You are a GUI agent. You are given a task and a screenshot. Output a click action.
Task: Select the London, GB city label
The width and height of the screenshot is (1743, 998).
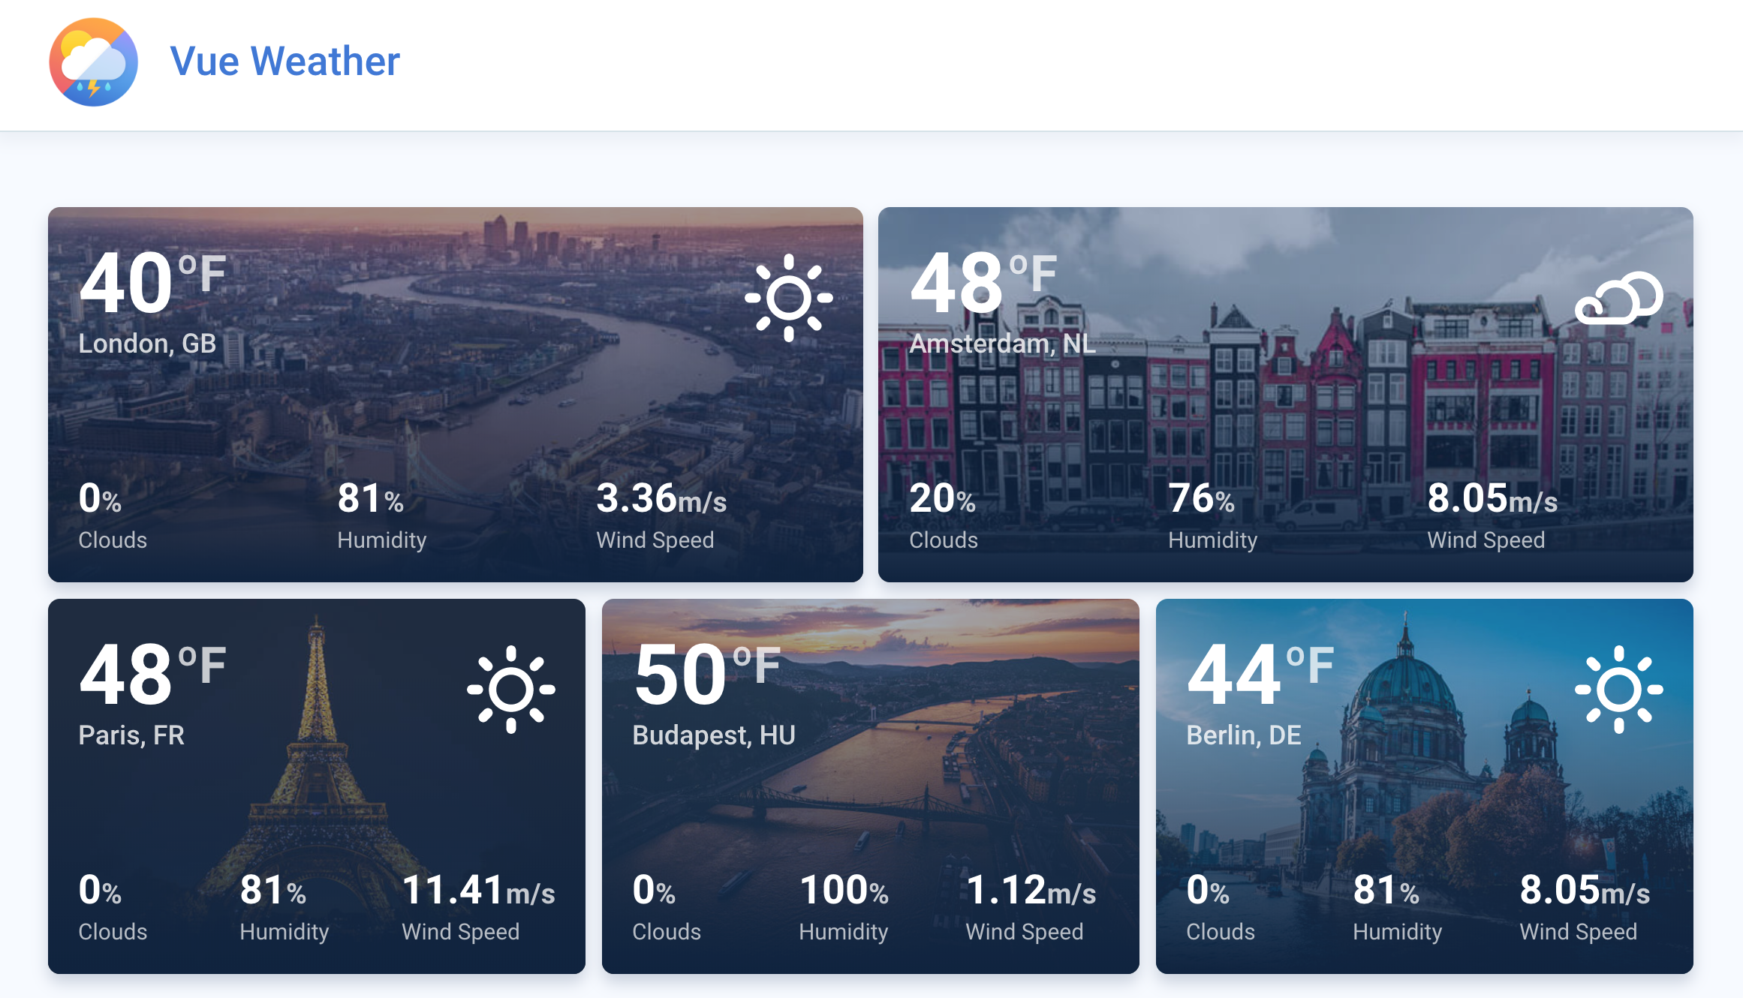pyautogui.click(x=147, y=344)
